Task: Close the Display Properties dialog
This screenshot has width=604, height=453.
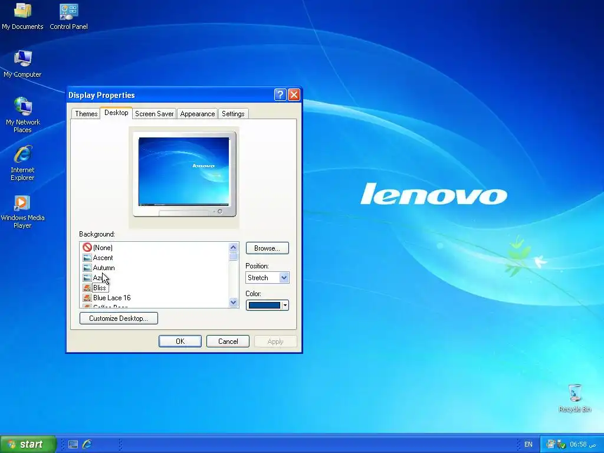Action: tap(294, 95)
